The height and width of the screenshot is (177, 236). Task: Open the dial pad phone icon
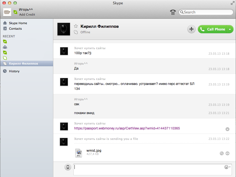pyautogui.click(x=173, y=12)
